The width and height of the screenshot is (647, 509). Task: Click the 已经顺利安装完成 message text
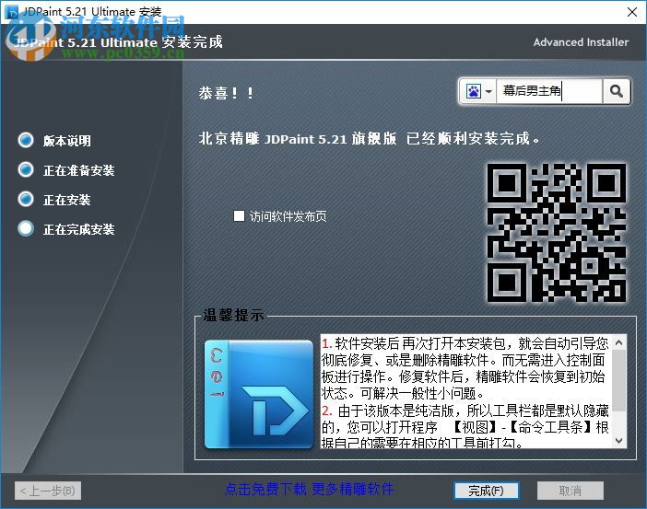[473, 138]
